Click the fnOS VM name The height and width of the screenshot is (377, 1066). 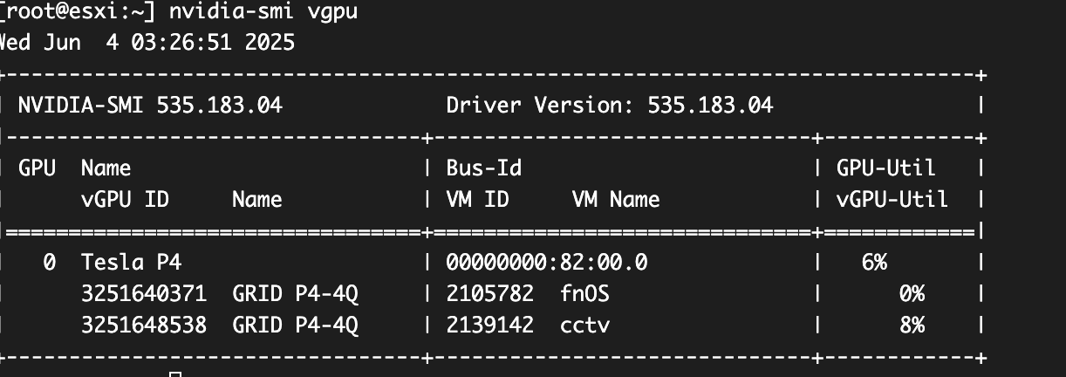point(584,293)
